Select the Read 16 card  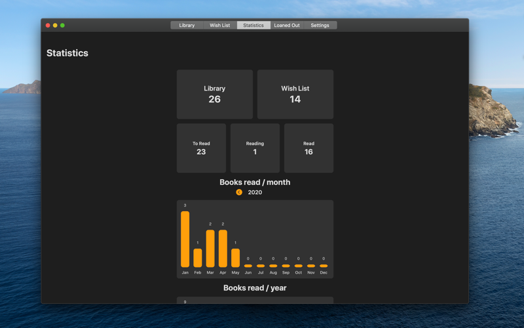(x=309, y=148)
